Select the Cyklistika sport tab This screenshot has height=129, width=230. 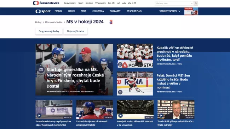pos(98,11)
